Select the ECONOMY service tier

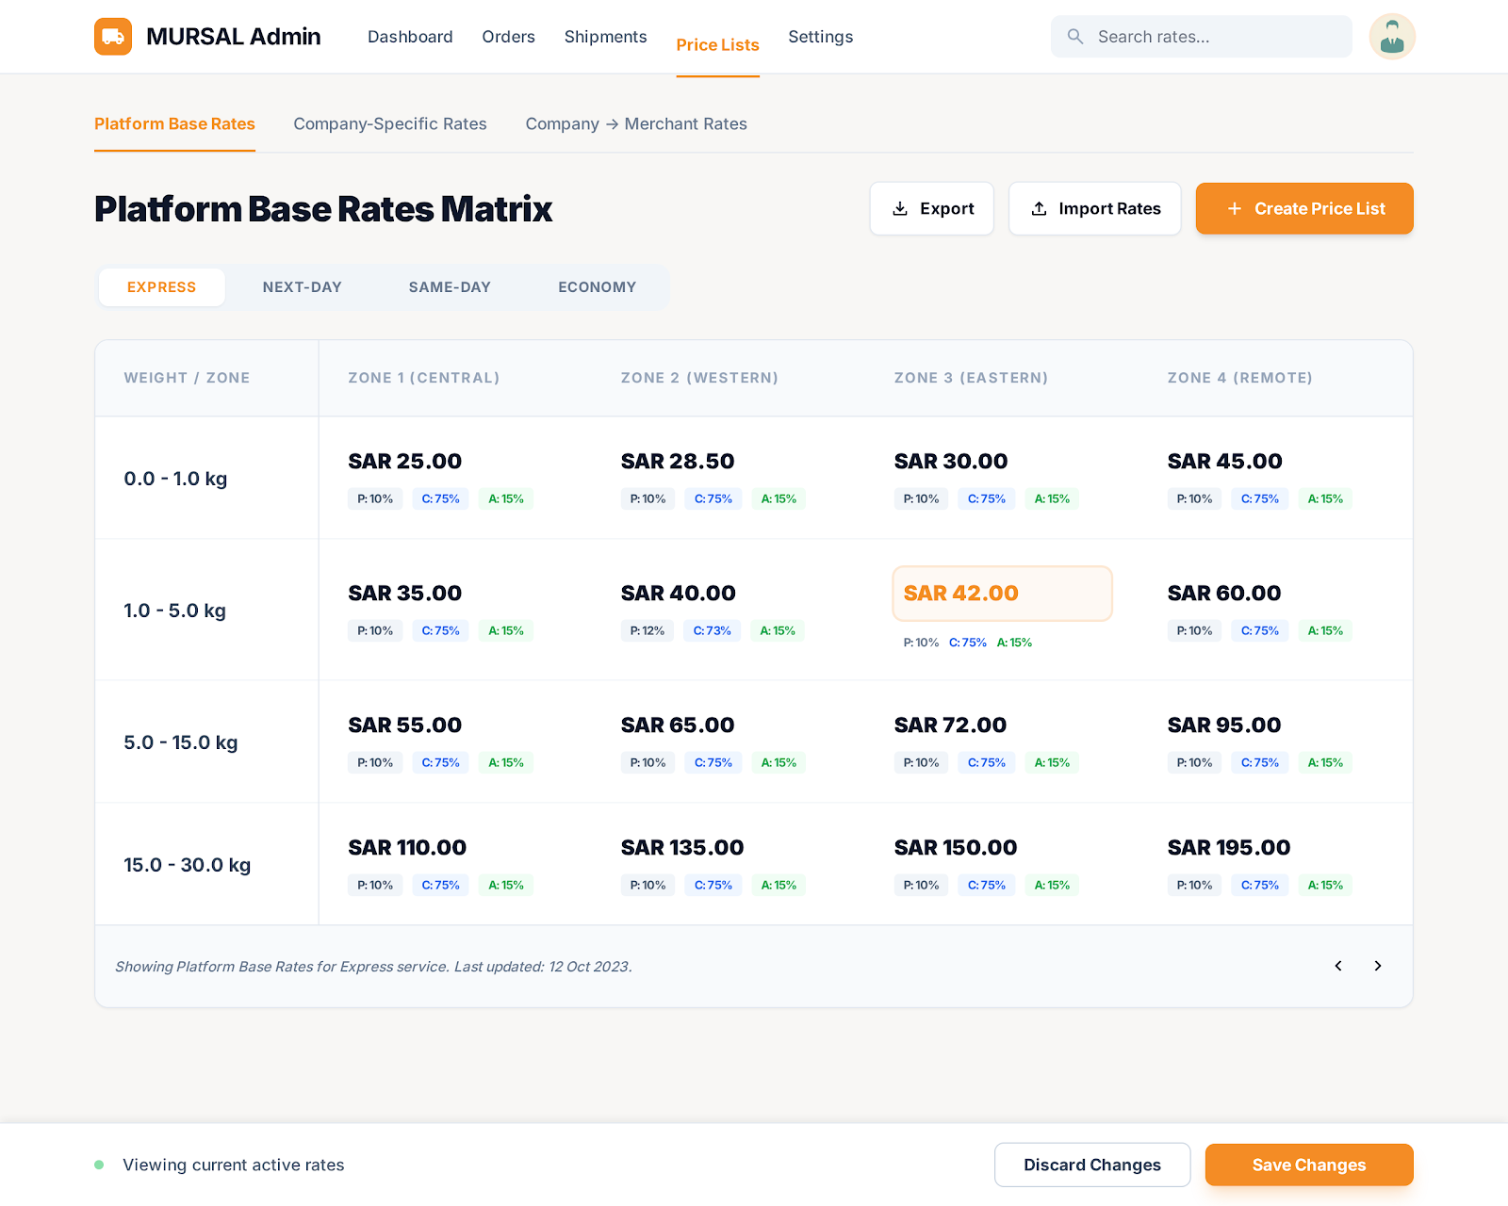pos(597,286)
